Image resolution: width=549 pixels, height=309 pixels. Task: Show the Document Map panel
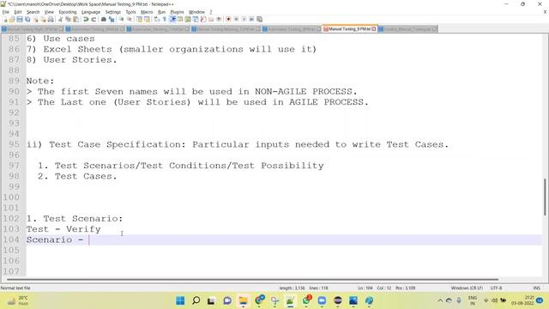(x=188, y=19)
